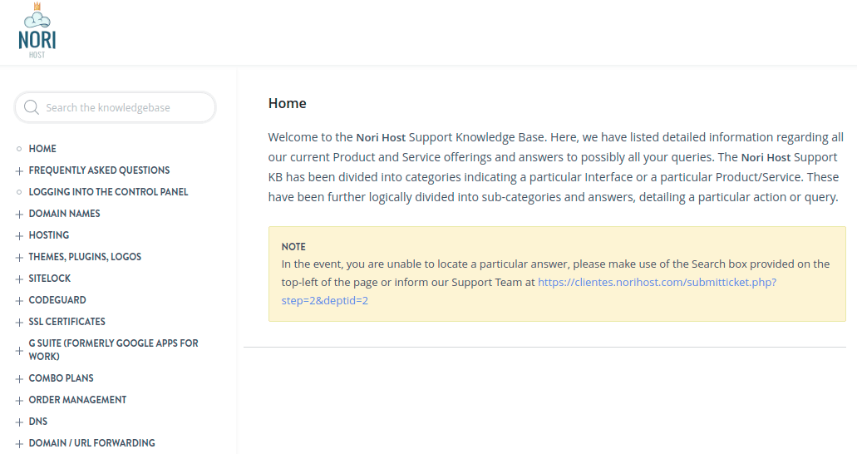Image resolution: width=857 pixels, height=454 pixels.
Task: Open the CodeGuard category
Action: tap(57, 299)
